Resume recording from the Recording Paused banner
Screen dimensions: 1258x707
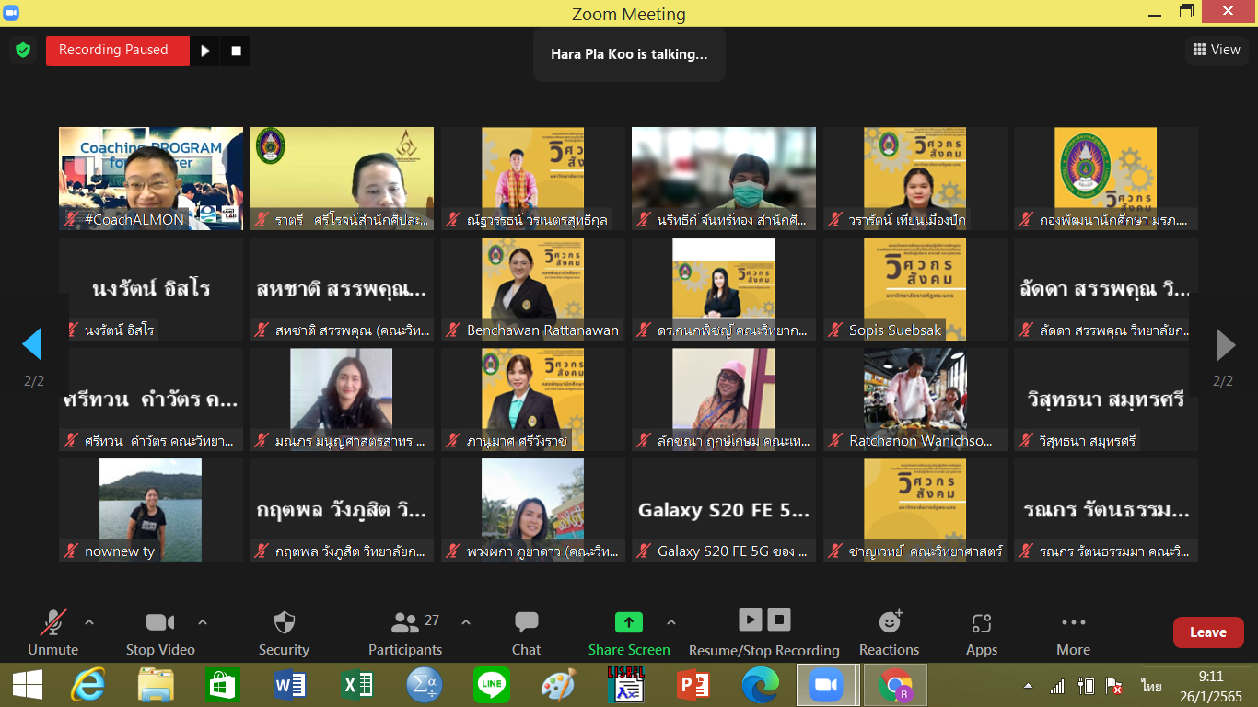(205, 51)
